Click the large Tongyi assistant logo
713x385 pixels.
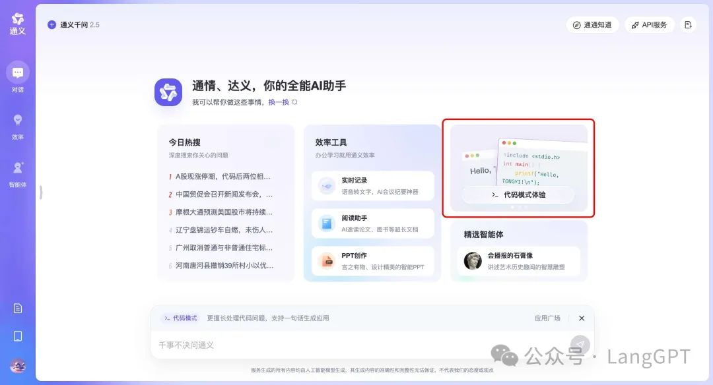tap(168, 92)
